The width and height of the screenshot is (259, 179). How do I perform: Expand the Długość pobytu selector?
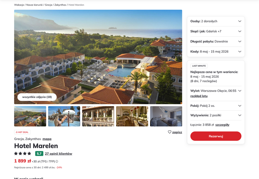coord(216,41)
